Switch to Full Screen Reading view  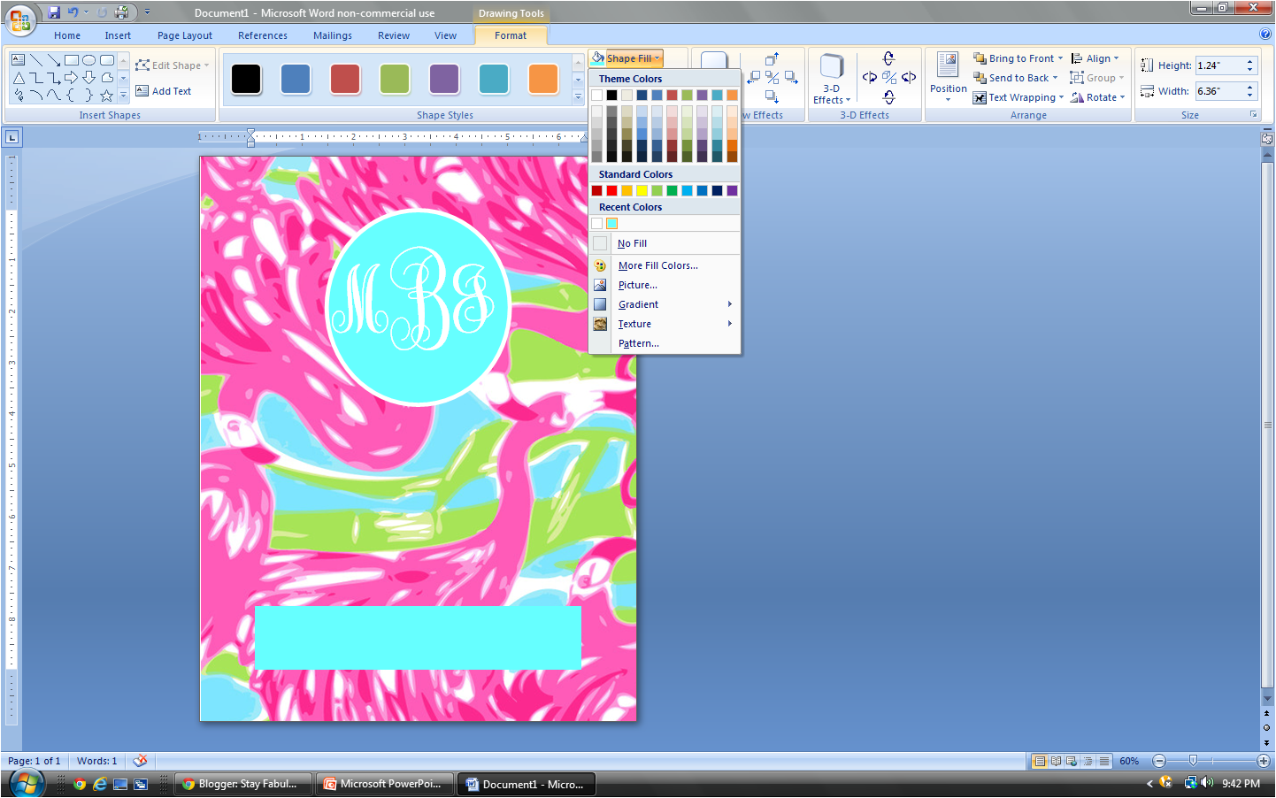click(x=1056, y=761)
